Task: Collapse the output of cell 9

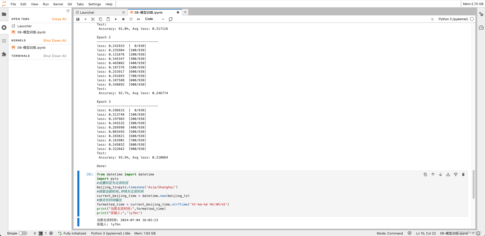Action: click(78, 222)
